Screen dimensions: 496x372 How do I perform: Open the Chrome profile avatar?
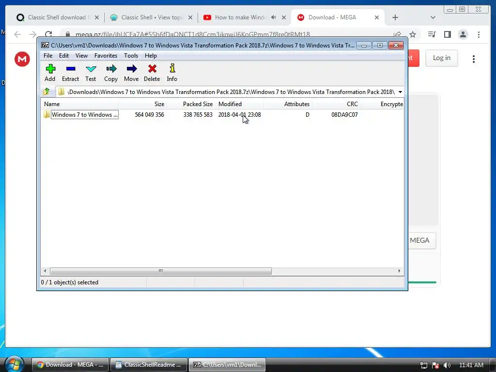coord(463,34)
